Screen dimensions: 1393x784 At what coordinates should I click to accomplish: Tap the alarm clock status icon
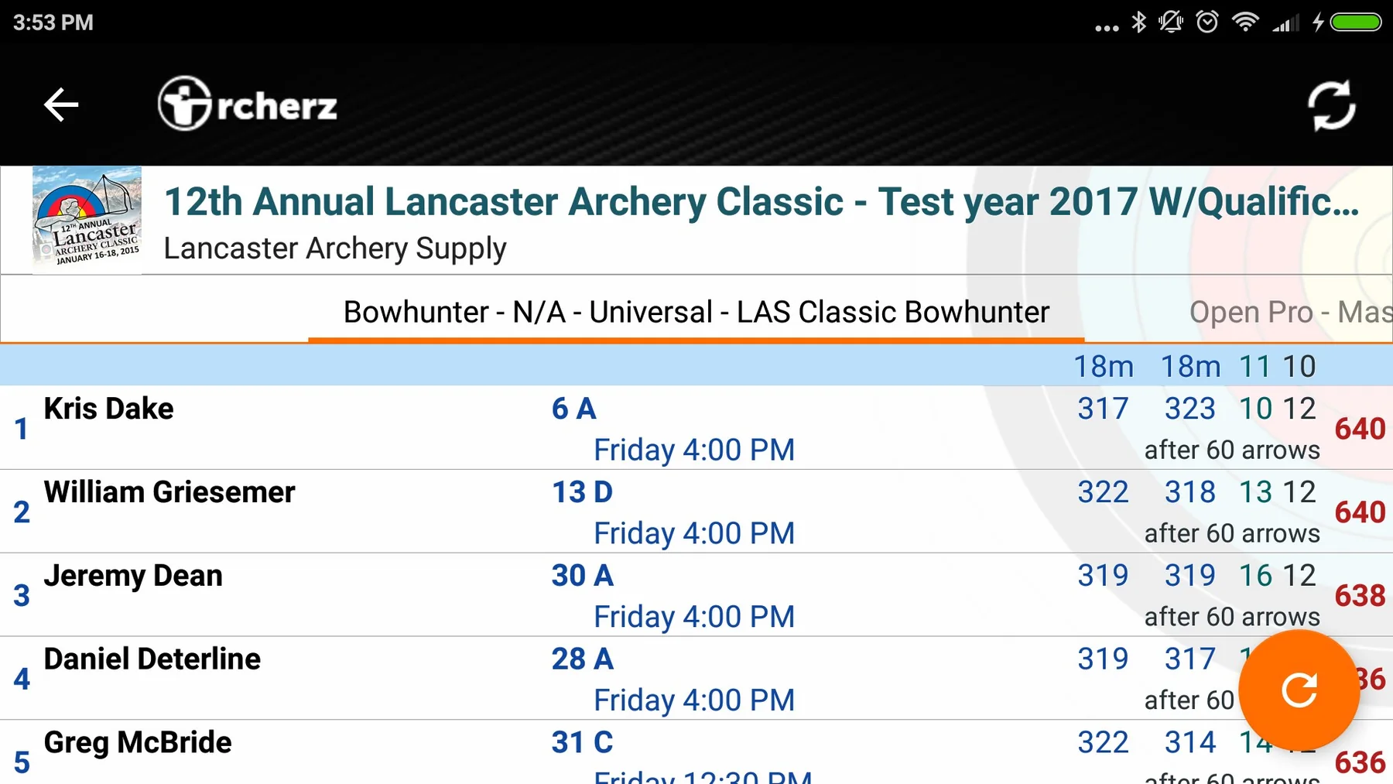(1207, 22)
